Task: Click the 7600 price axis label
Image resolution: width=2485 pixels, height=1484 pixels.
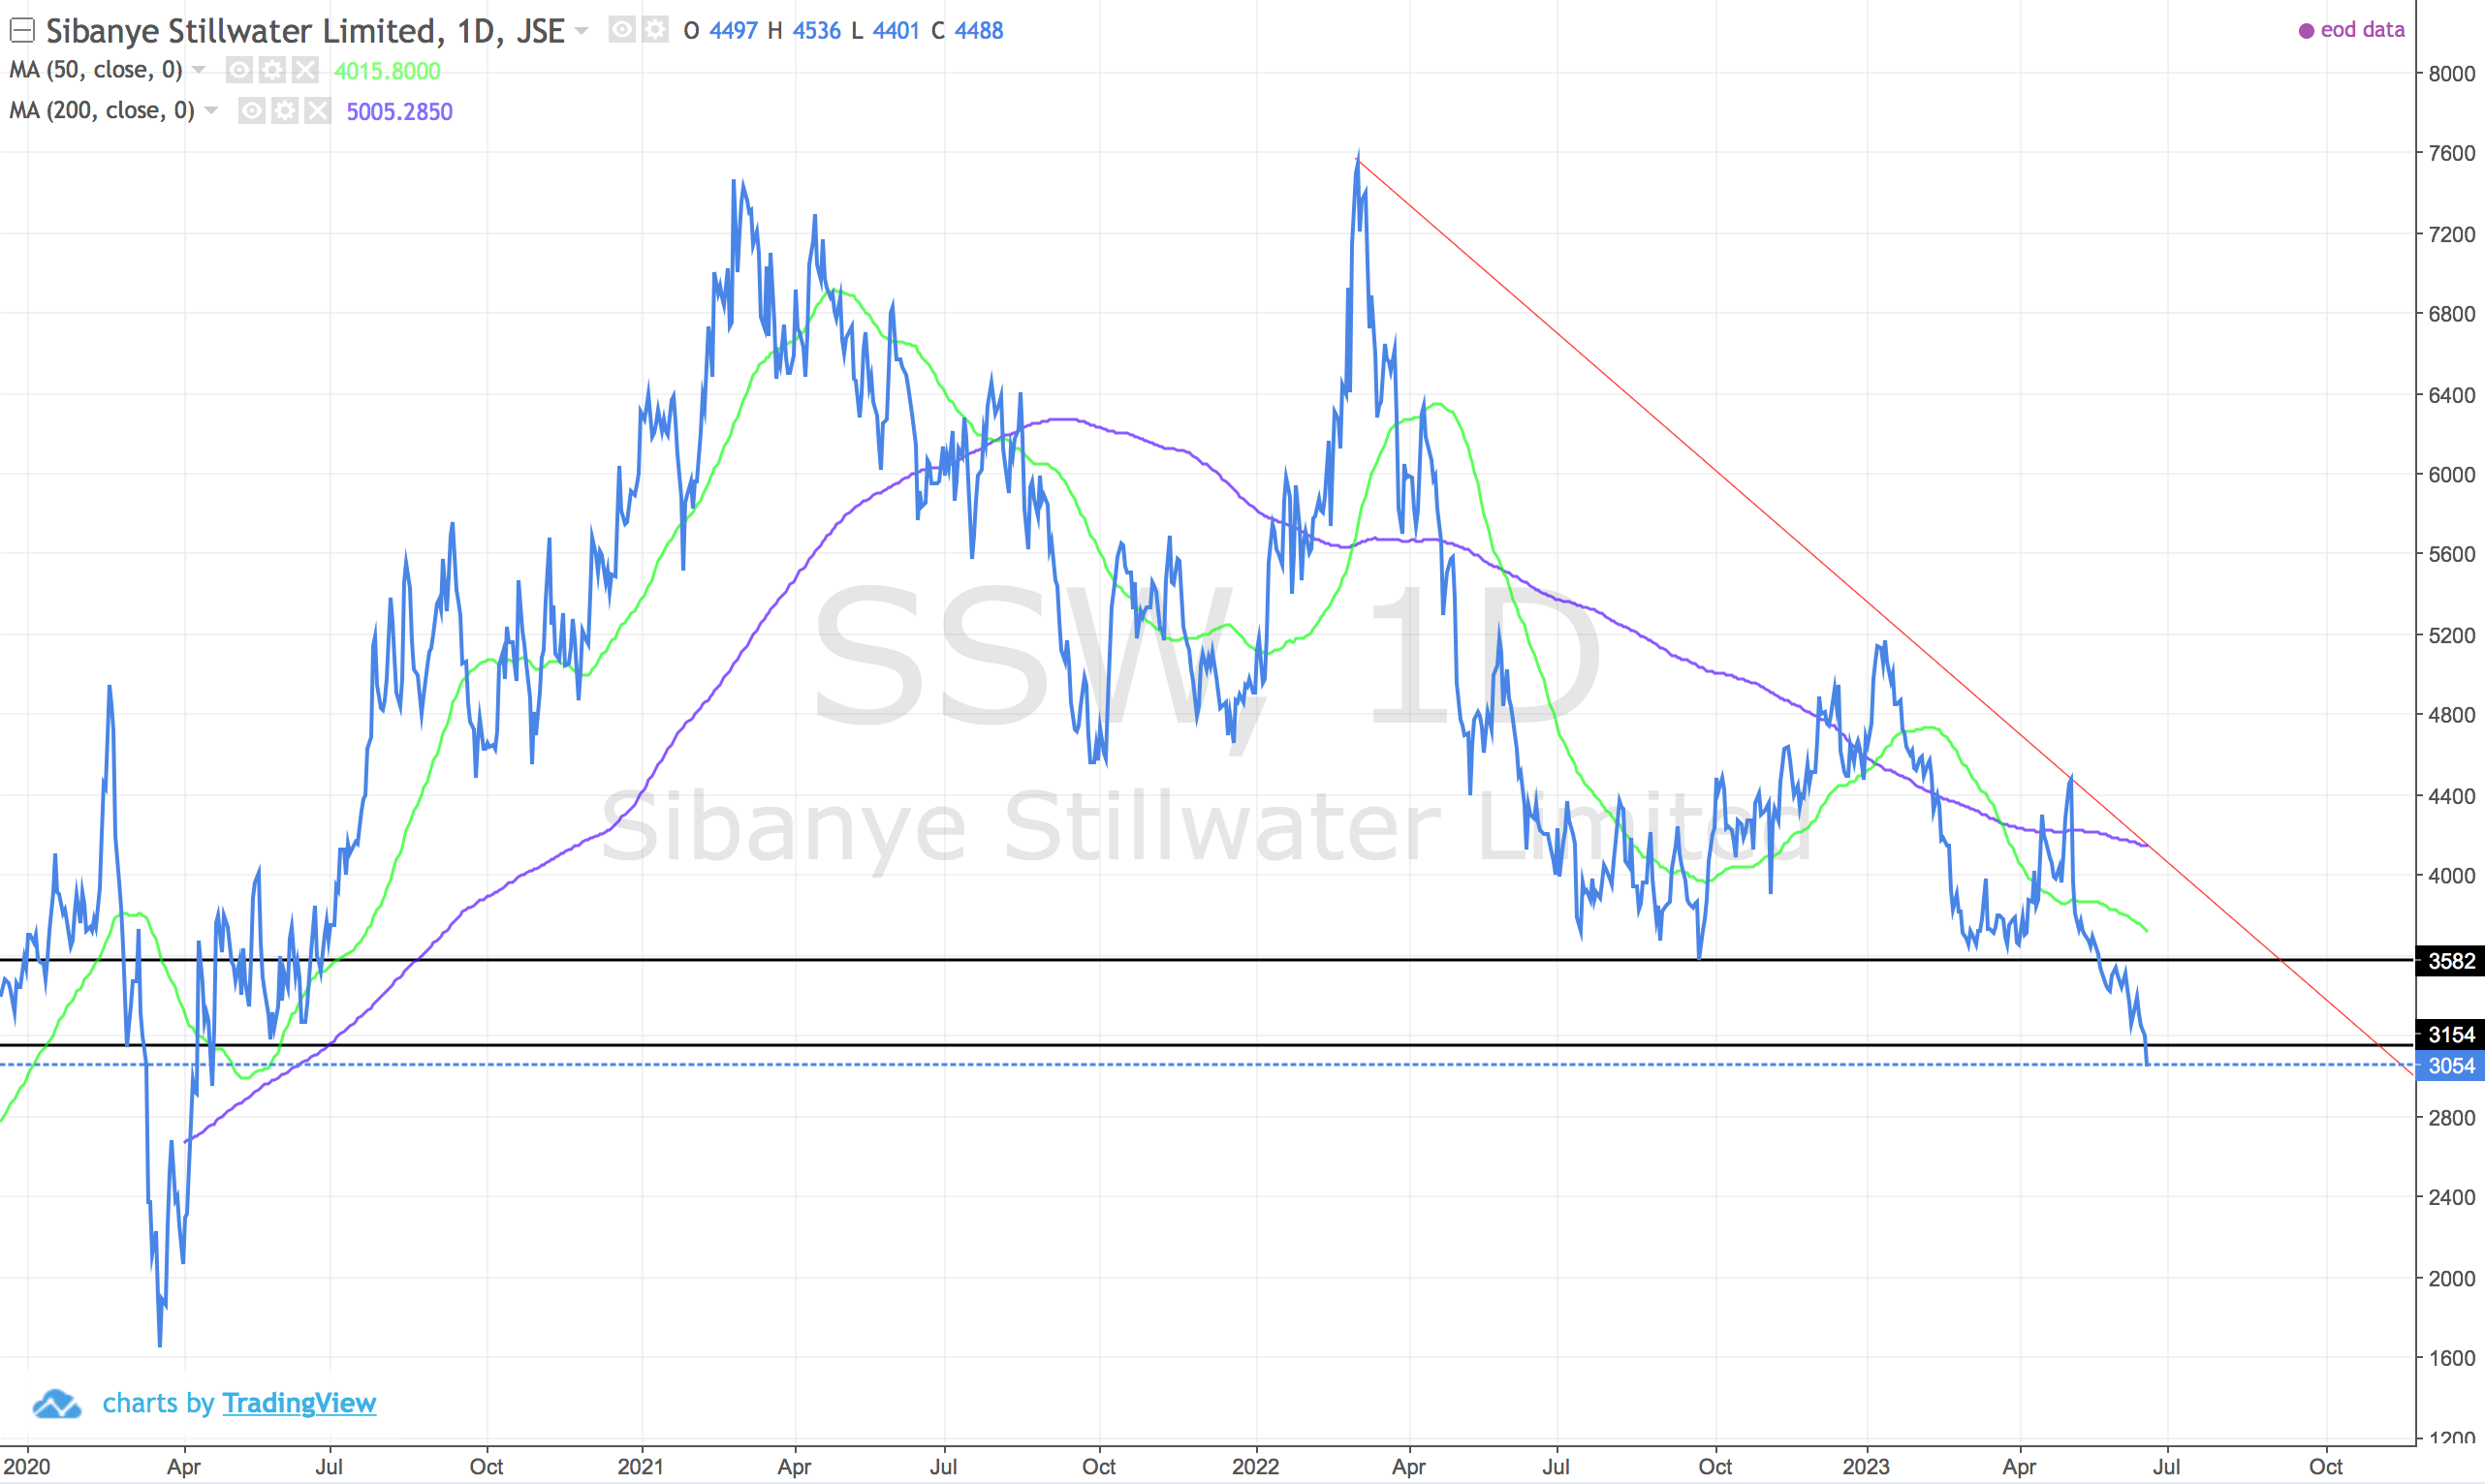Action: tap(2451, 153)
